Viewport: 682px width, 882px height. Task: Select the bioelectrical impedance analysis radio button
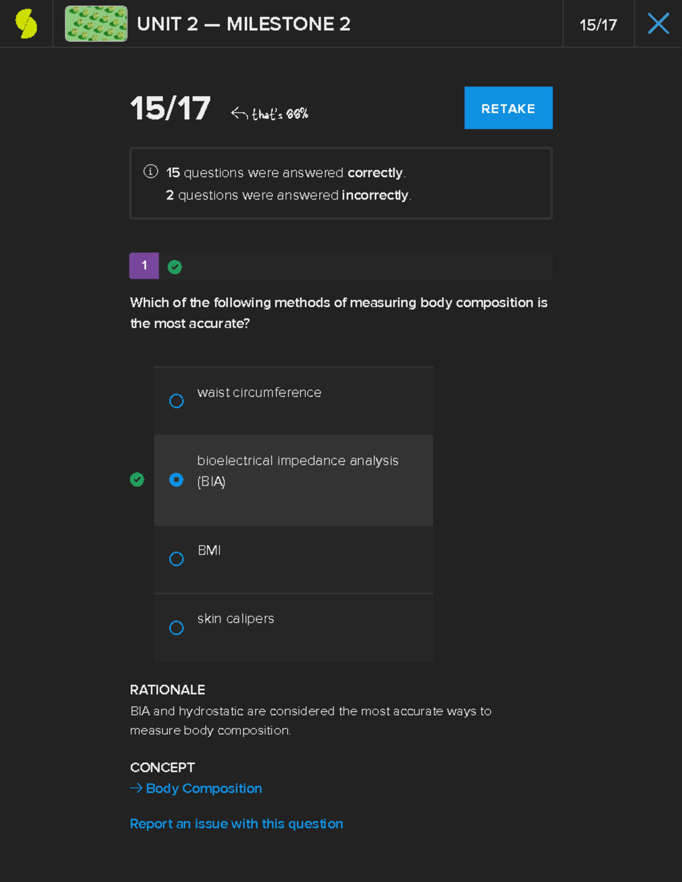(x=177, y=480)
